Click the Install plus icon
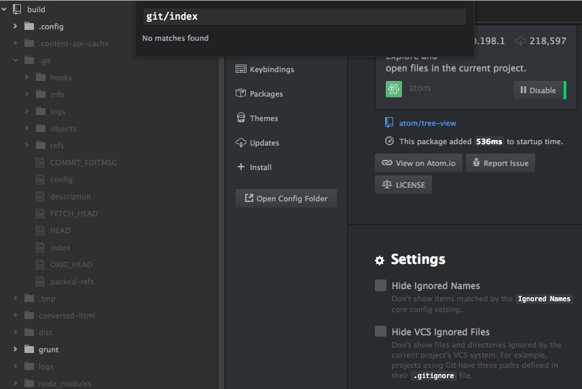The width and height of the screenshot is (582, 389). [x=241, y=167]
